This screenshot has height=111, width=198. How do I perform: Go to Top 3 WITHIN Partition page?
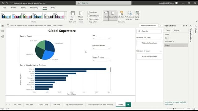coord(74,105)
